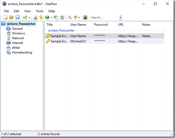The height and width of the screenshot is (138, 175).
Task: Open the Tools menu
Action: (x=39, y=11)
